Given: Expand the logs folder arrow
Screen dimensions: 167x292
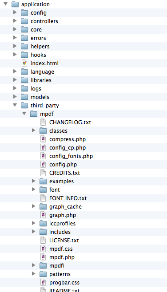Looking at the screenshot, I should point(15,88).
